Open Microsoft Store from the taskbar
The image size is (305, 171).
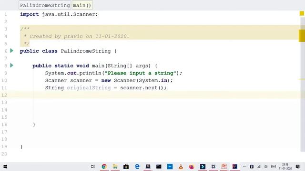coord(126,167)
